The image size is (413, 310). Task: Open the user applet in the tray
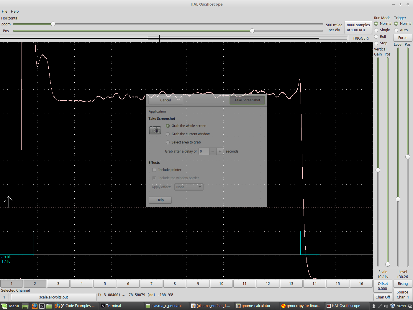point(374,306)
